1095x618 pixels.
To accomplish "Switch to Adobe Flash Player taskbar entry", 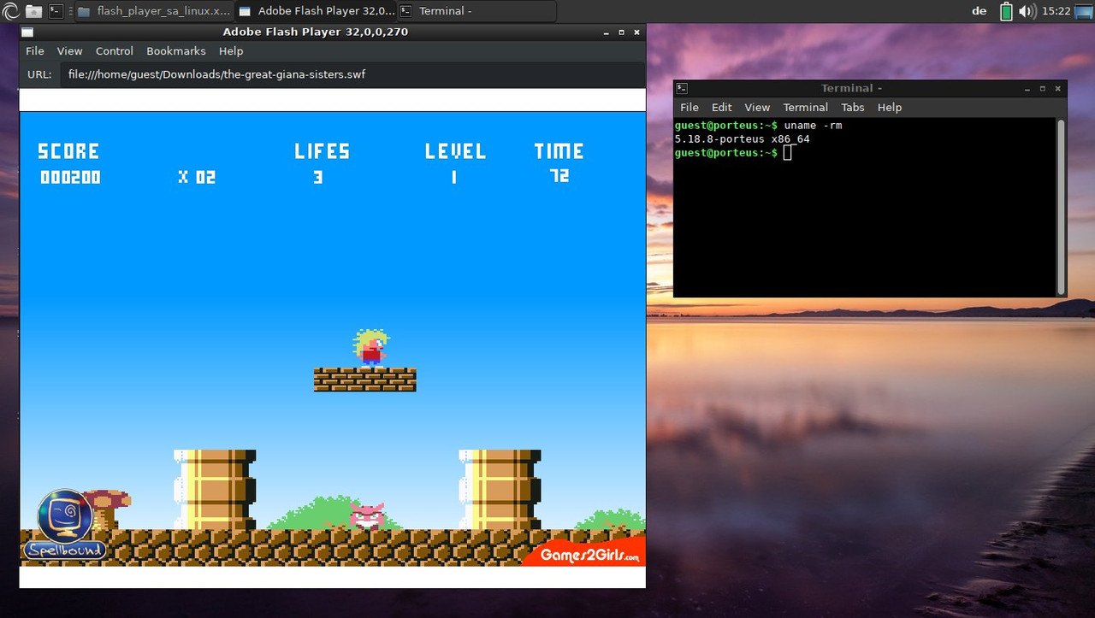I will (315, 11).
